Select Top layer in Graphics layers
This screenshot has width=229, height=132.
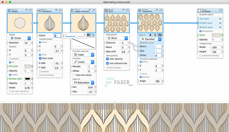(x=204, y=19)
